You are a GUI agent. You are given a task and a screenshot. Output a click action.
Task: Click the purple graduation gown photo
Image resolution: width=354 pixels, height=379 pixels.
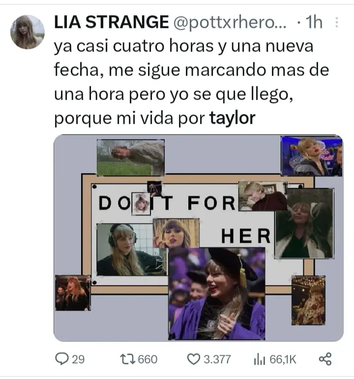tap(217, 293)
